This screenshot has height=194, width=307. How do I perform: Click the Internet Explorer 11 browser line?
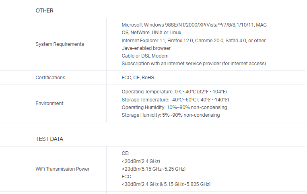[x=194, y=41]
